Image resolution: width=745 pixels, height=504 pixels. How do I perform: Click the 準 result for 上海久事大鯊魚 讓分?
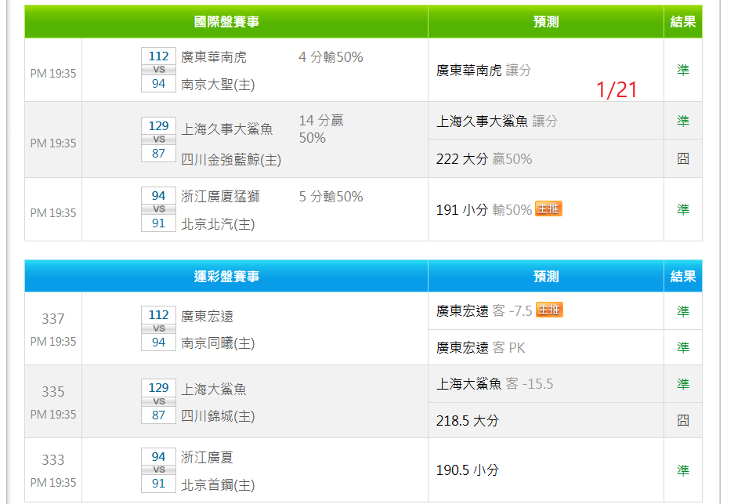point(683,121)
